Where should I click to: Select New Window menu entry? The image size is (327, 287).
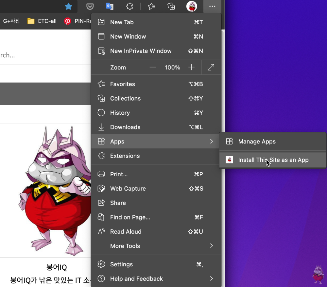[x=156, y=37]
